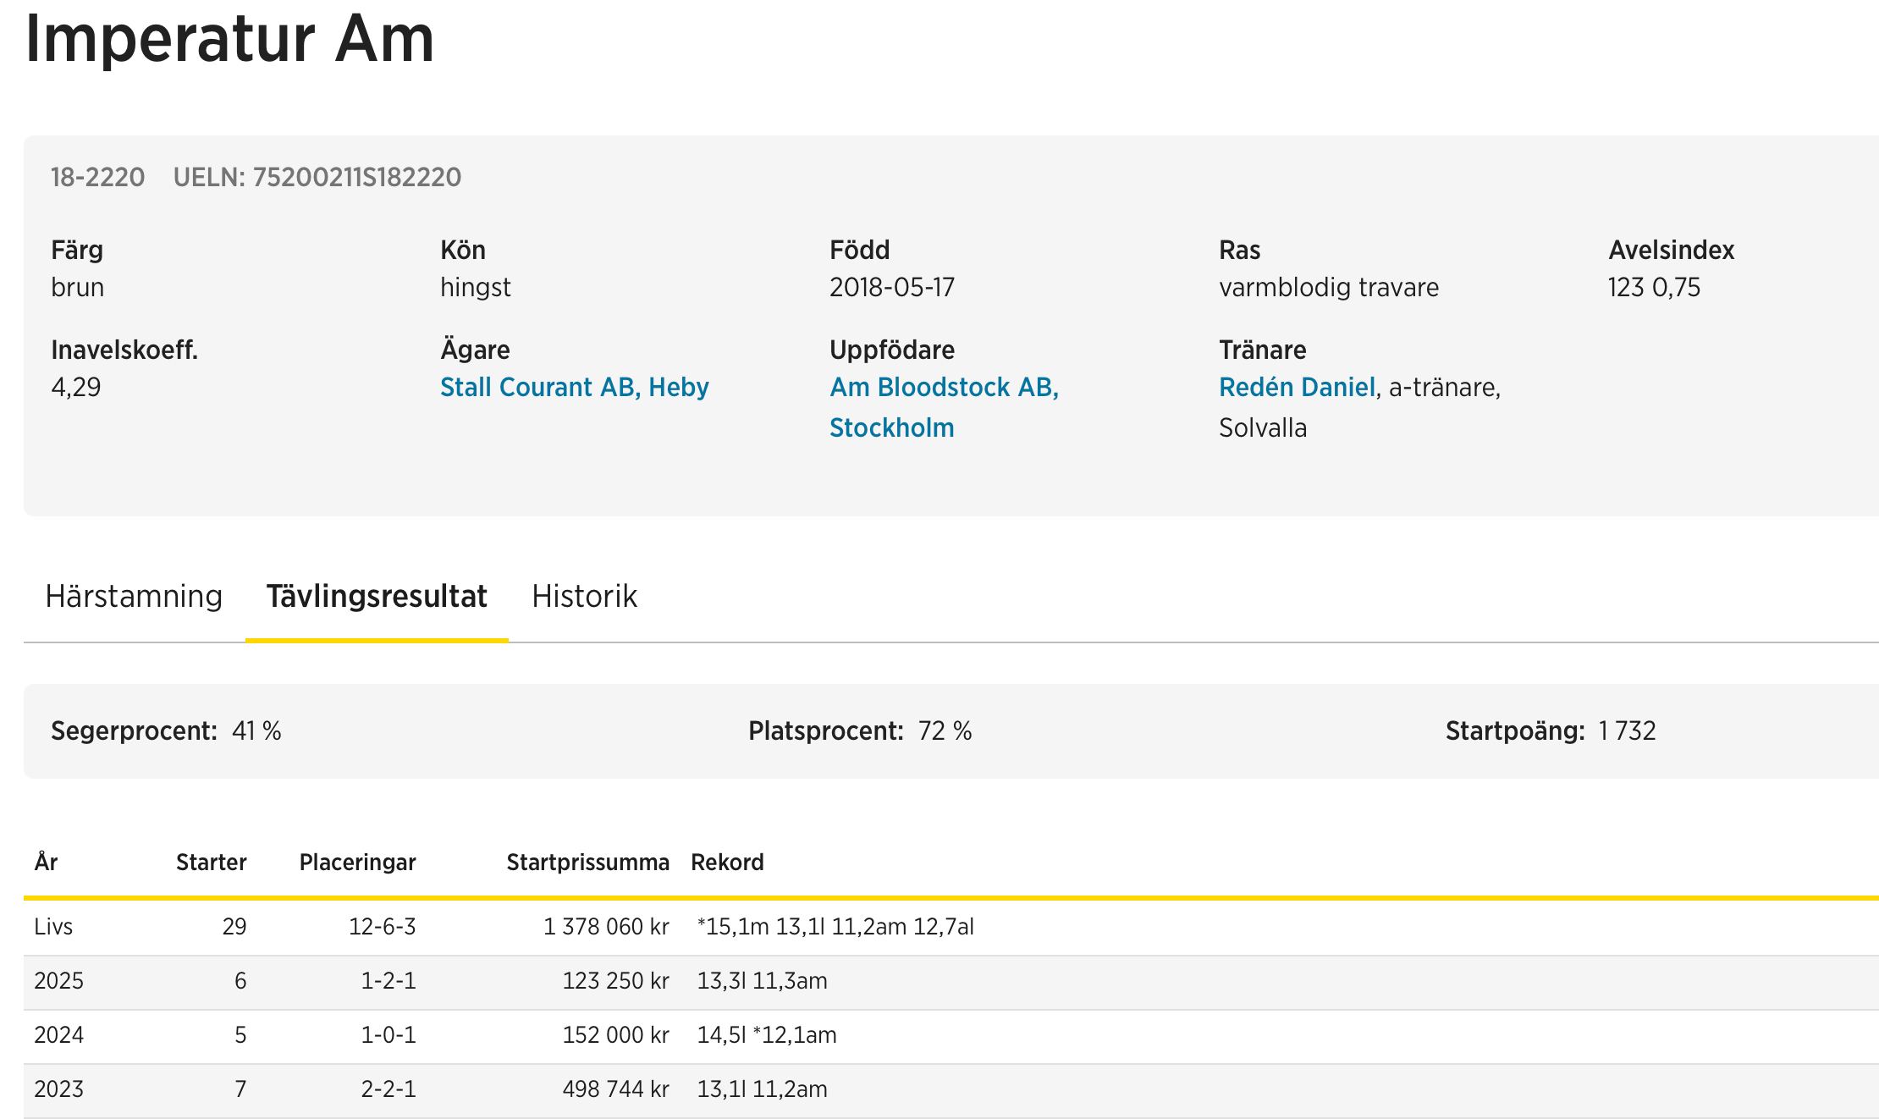Click the Segerprocent value 41 %
Viewport: 1879px width, 1119px height.
pos(256,730)
